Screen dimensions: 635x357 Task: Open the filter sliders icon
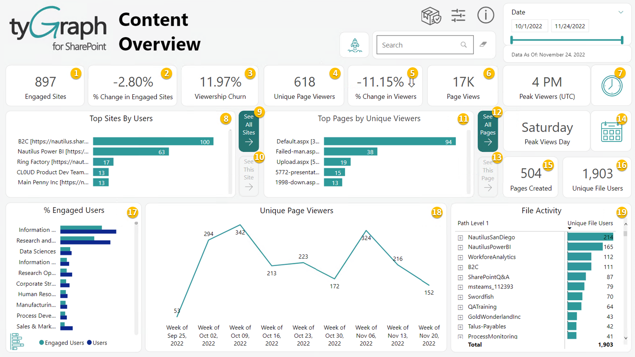click(x=458, y=16)
